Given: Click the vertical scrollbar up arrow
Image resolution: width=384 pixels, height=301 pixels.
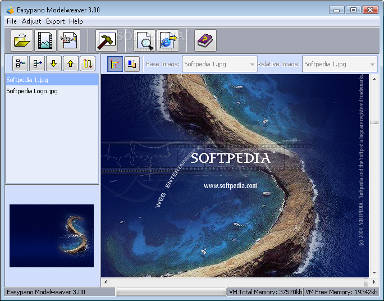Looking at the screenshot, I should pos(374,79).
